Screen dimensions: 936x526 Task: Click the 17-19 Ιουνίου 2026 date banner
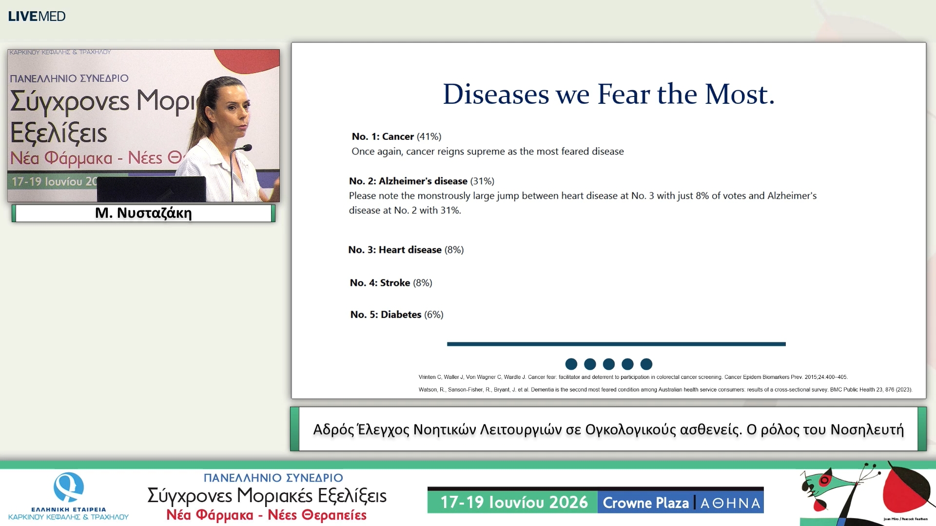point(513,502)
